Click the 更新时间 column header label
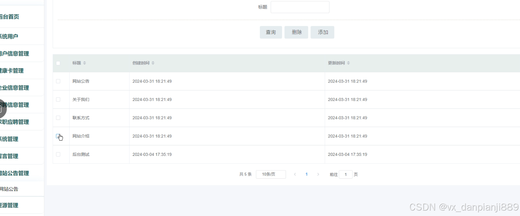This screenshot has width=520, height=216. [x=337, y=63]
